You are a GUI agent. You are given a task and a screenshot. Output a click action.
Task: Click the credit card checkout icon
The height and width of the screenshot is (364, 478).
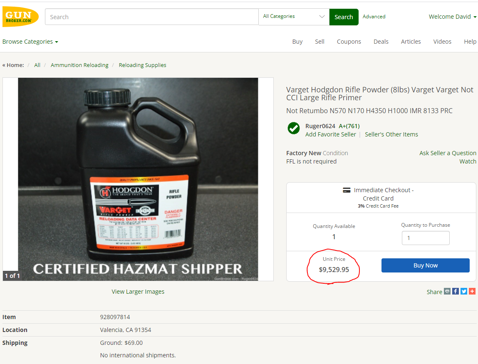[x=347, y=190]
